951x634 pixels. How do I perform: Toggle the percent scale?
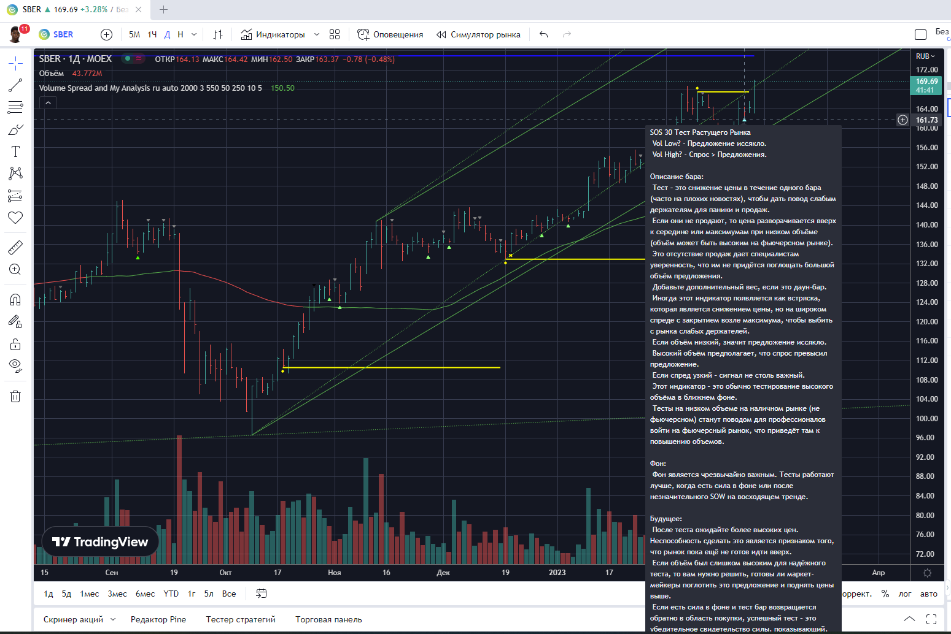pyautogui.click(x=885, y=594)
